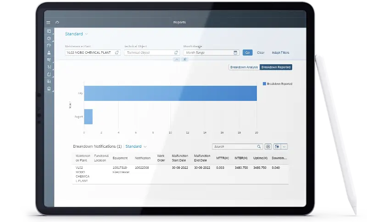Open the Month Range calendar picker
Viewport: 367px width, 222px height.
point(235,53)
